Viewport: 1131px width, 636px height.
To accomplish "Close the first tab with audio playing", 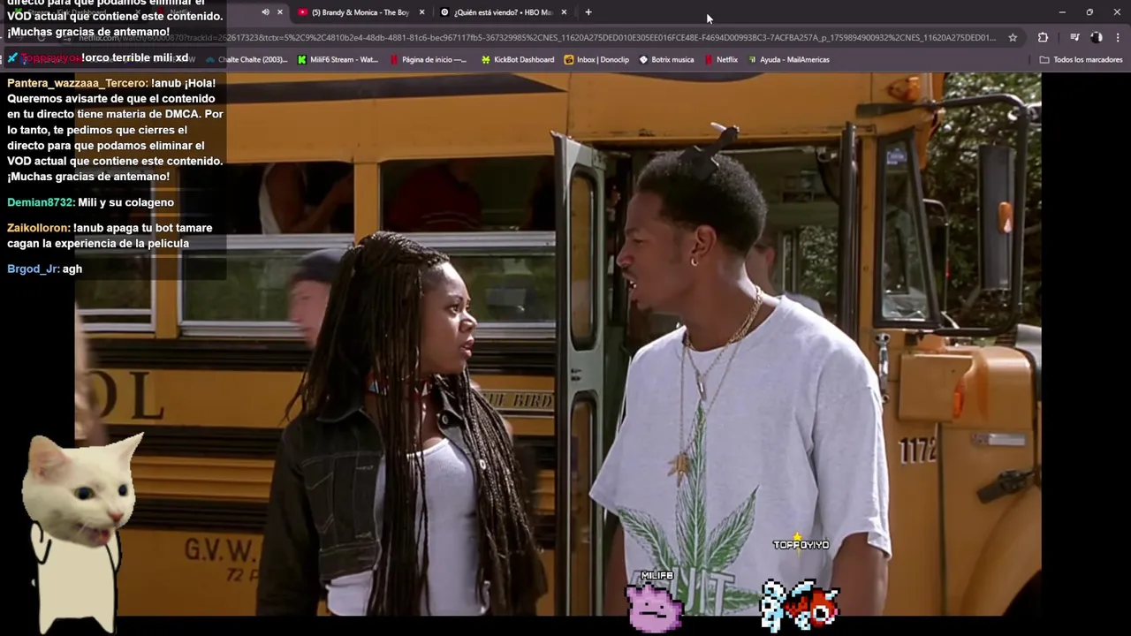I will [280, 12].
